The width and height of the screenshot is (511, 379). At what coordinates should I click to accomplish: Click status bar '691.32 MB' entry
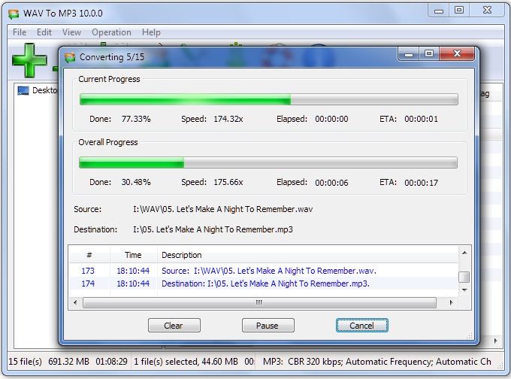click(x=69, y=362)
